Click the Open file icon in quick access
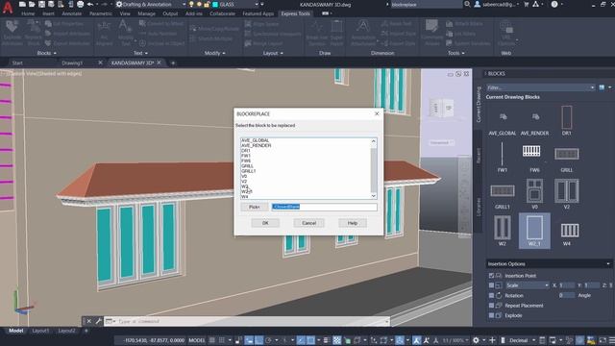The image size is (615, 346). [x=32, y=4]
